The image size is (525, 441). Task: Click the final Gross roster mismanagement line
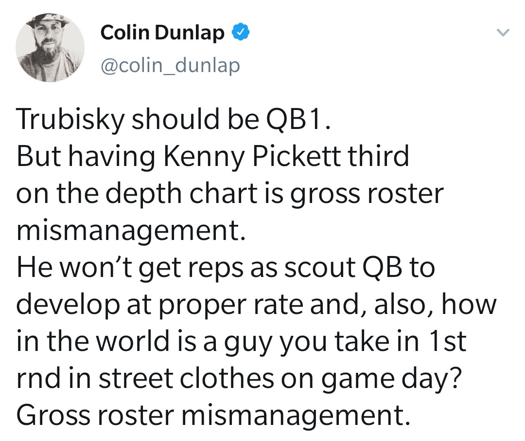pos(213,416)
